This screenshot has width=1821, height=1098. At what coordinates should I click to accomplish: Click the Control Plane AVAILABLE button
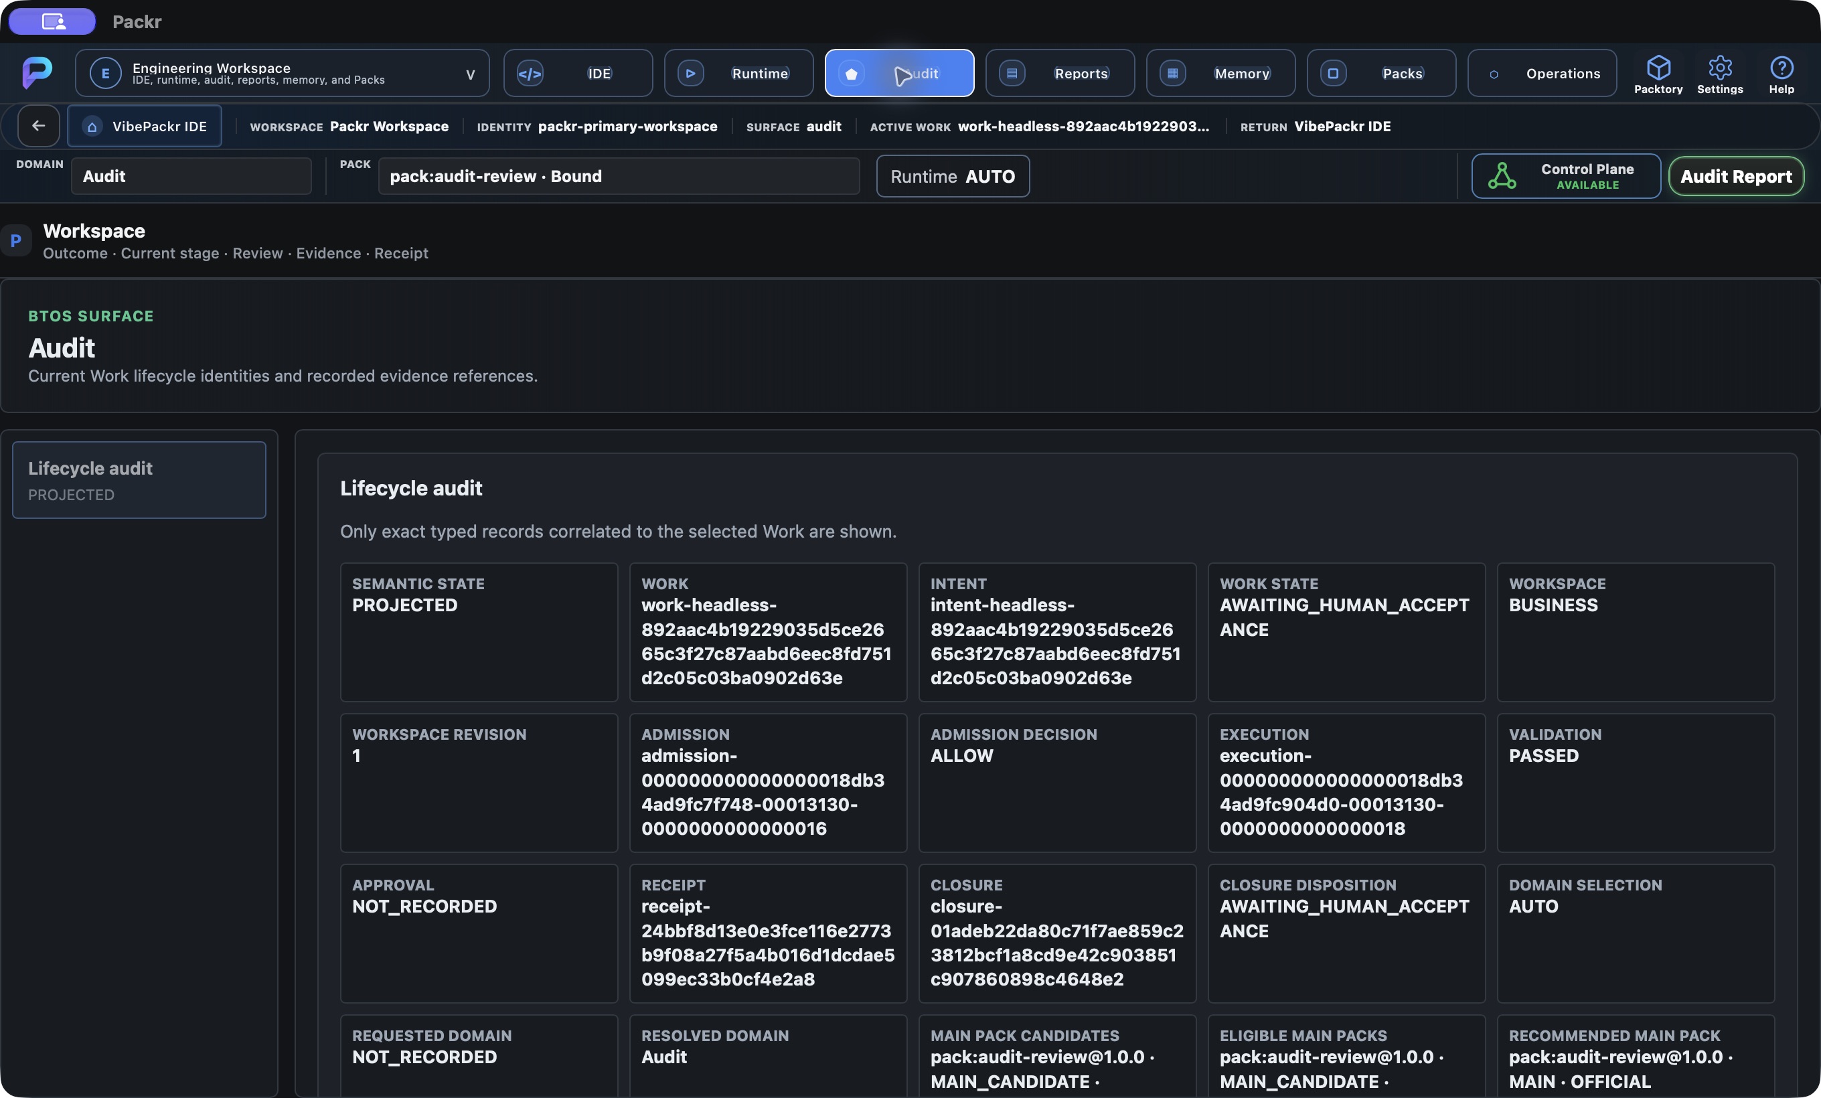pyautogui.click(x=1566, y=176)
